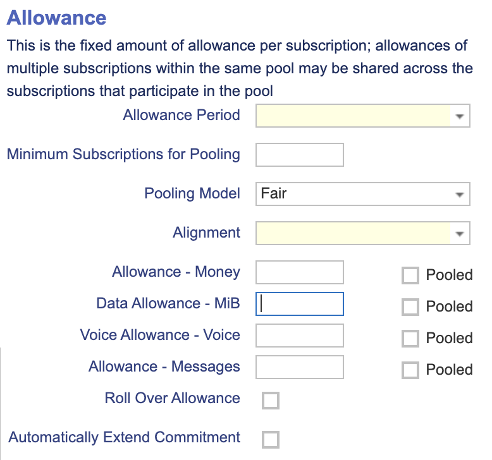The width and height of the screenshot is (492, 460).
Task: Open the Allowance Period dropdown
Action: 362,116
